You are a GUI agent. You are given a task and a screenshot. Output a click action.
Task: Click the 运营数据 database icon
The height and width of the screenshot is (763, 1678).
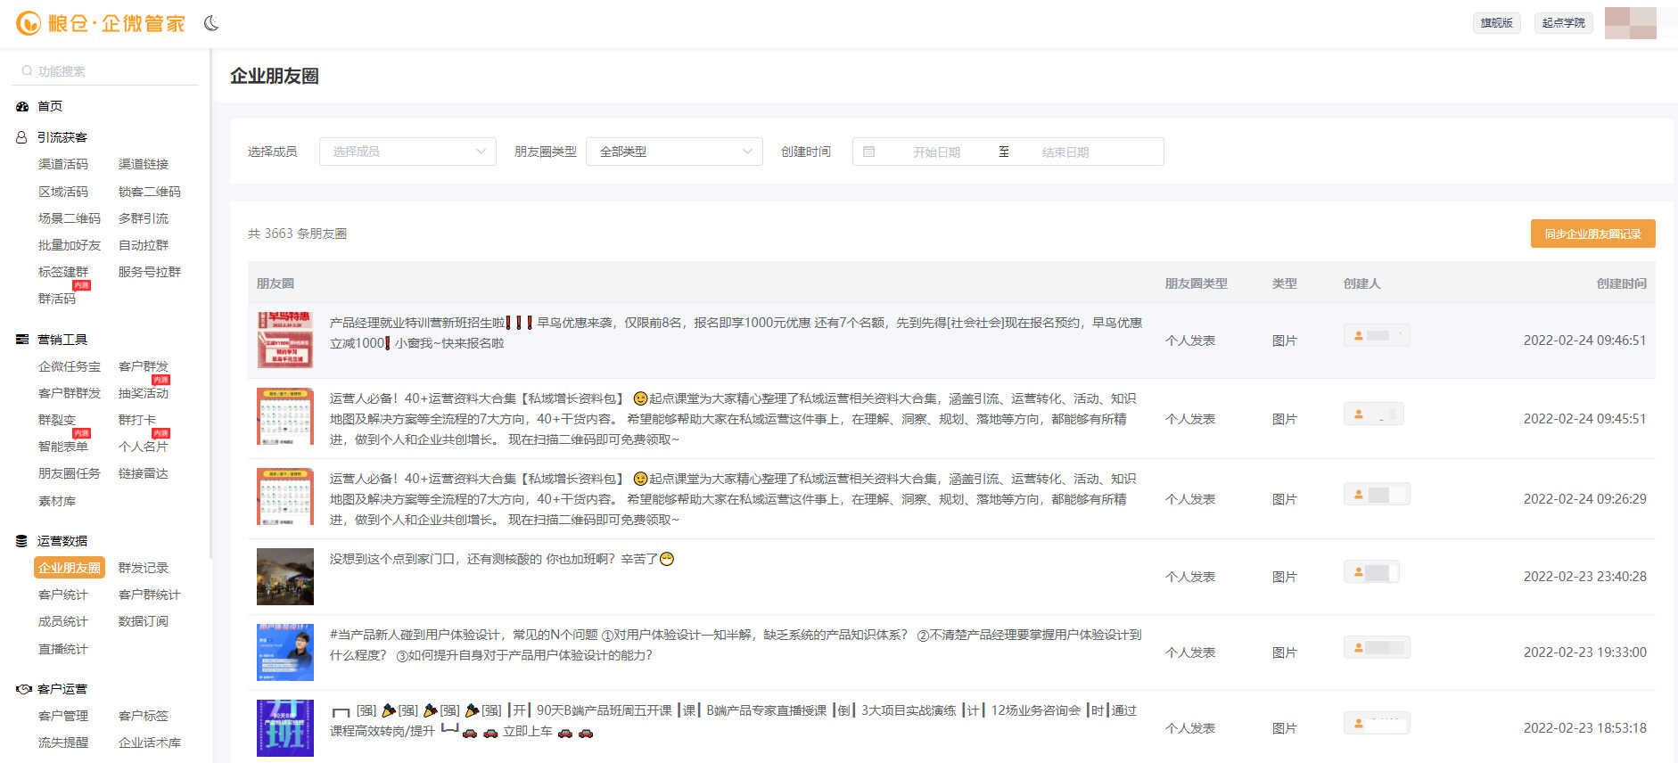click(22, 541)
